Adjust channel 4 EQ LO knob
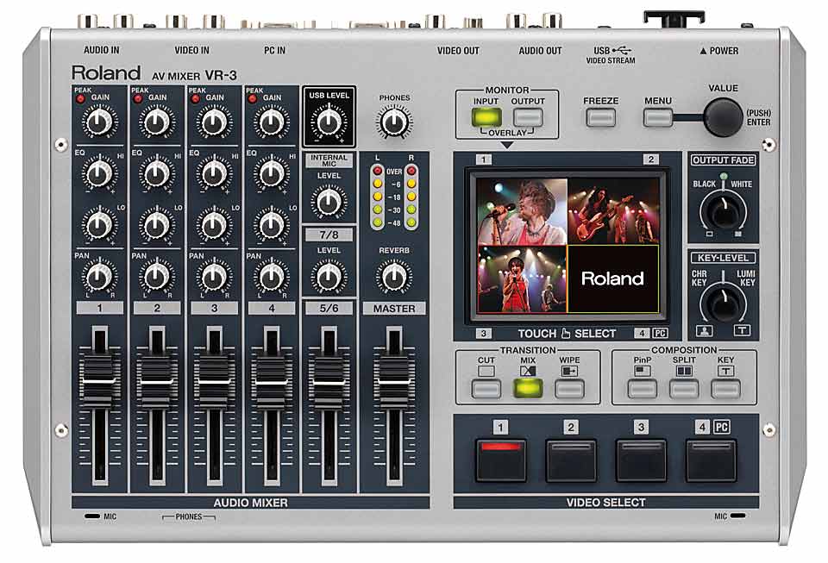The image size is (828, 563). (272, 225)
